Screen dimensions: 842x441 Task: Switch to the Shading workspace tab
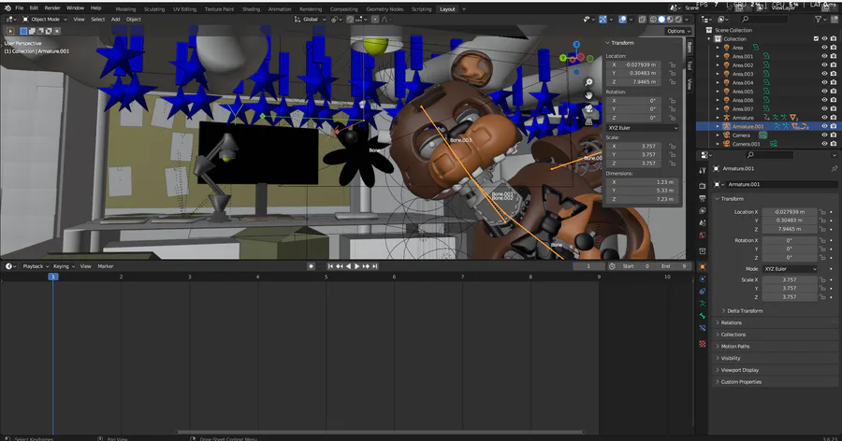point(251,9)
